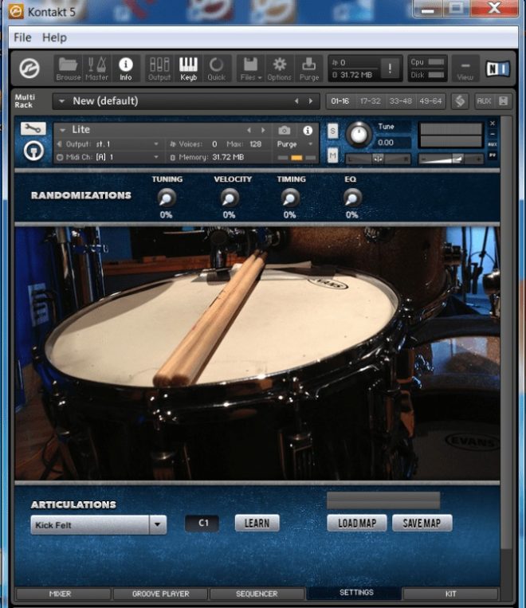Click the EQ randomization knob
This screenshot has height=608, width=526.
click(352, 198)
